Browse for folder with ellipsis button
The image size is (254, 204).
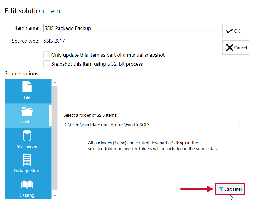[242, 124]
